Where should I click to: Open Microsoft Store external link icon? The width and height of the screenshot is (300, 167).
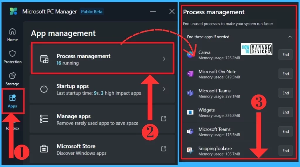point(163,149)
